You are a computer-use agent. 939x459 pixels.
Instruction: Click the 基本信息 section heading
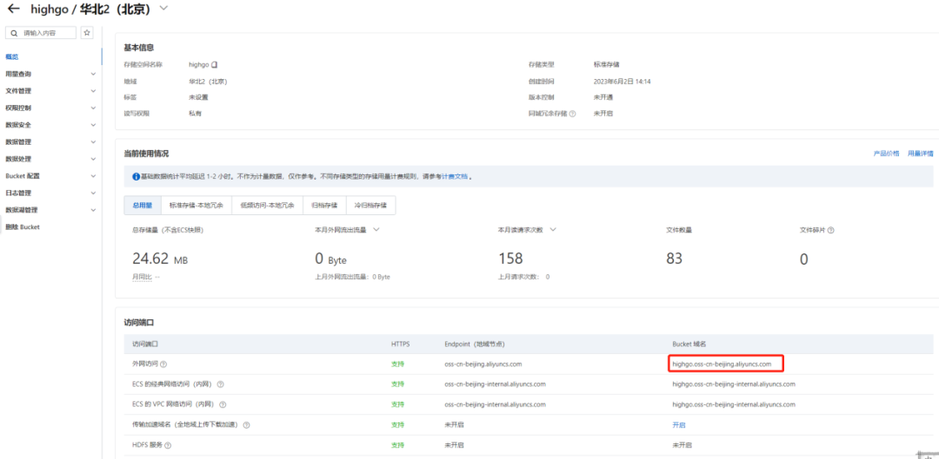[139, 47]
